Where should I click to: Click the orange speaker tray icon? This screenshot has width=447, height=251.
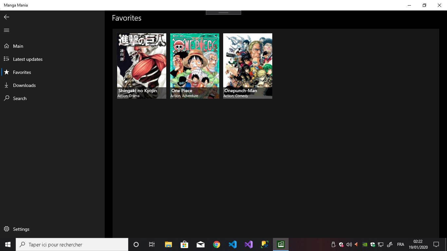356,244
